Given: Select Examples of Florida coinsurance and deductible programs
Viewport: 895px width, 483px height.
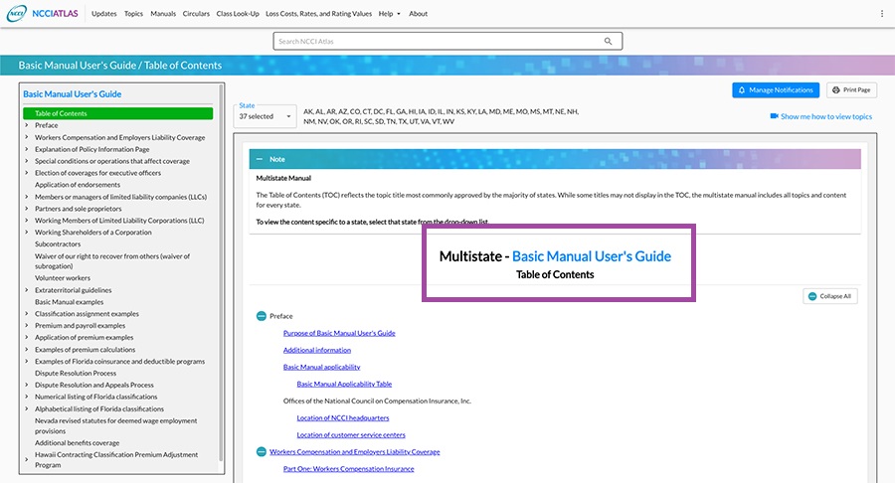Looking at the screenshot, I should pyautogui.click(x=119, y=362).
